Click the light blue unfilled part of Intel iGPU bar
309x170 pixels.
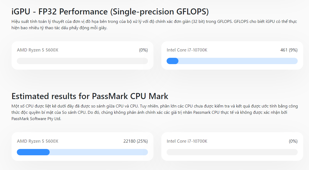coord(238,61)
